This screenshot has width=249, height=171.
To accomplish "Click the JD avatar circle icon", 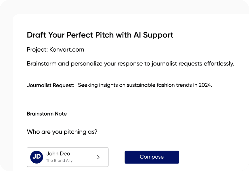I will coord(37,157).
